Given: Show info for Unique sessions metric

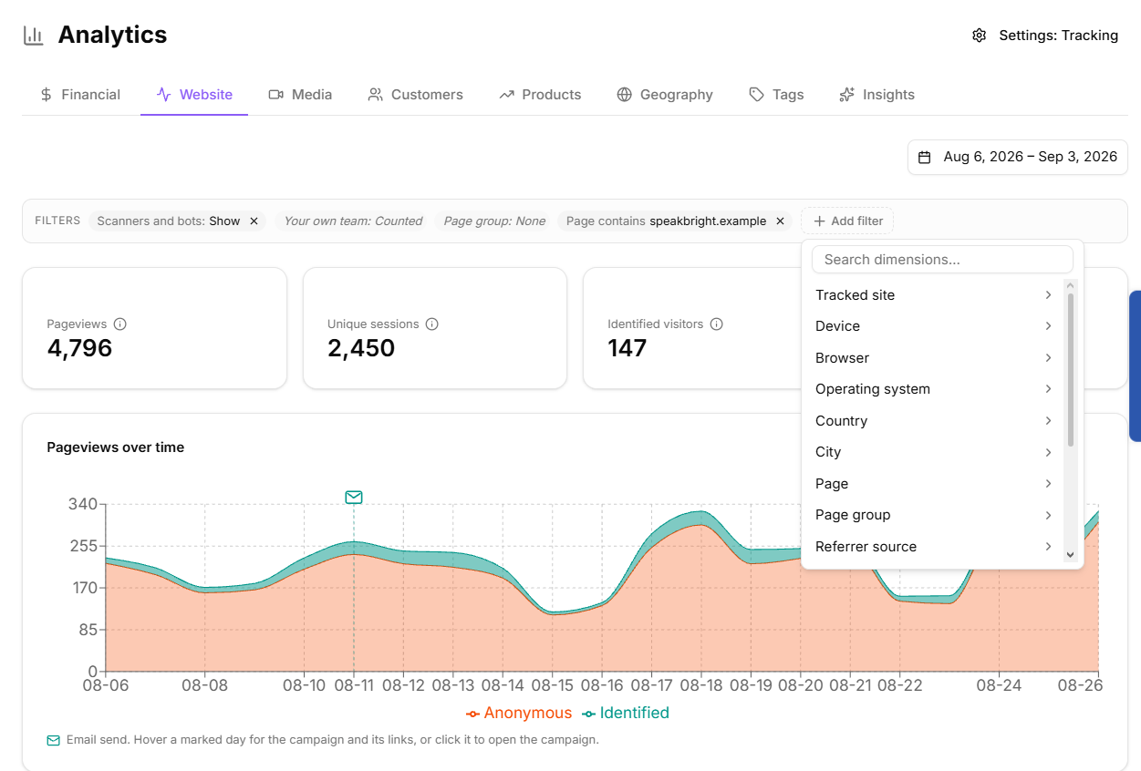Looking at the screenshot, I should [x=432, y=324].
